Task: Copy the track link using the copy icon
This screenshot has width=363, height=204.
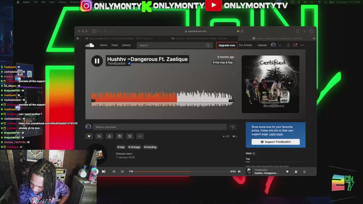Action: pyautogui.click(x=120, y=136)
